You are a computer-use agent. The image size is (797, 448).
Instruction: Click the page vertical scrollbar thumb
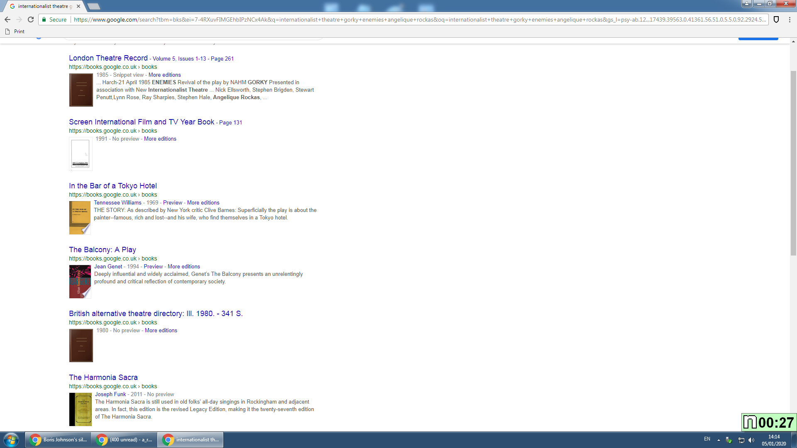click(x=793, y=163)
